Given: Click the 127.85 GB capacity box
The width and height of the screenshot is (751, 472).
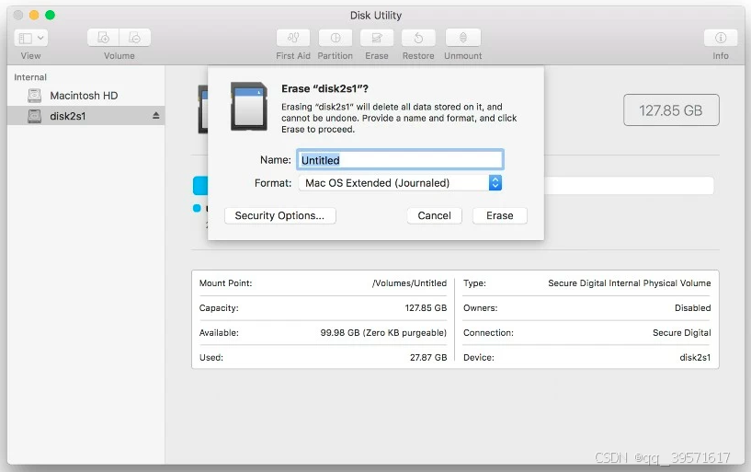Looking at the screenshot, I should coord(671,110).
